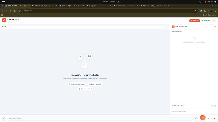Viewport: 218px width, 122px height.
Task: Click the document icon in the welcome illustration
Action: point(80,57)
